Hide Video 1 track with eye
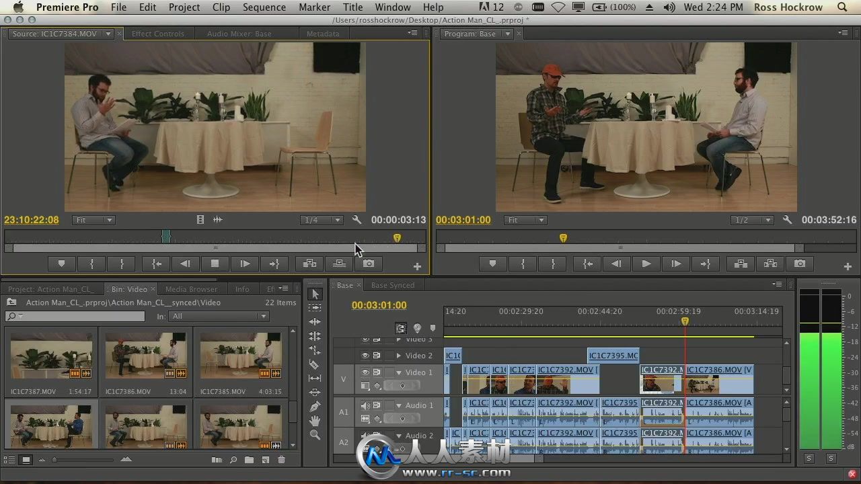The image size is (861, 484). point(365,372)
